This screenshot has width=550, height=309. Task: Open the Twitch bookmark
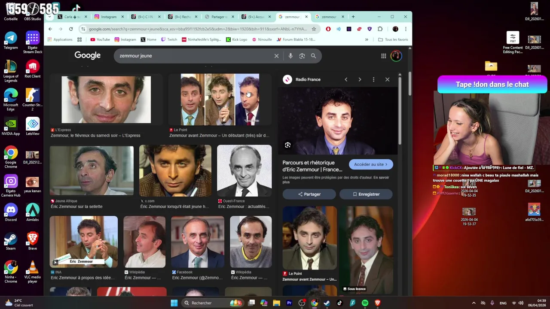coord(169,39)
